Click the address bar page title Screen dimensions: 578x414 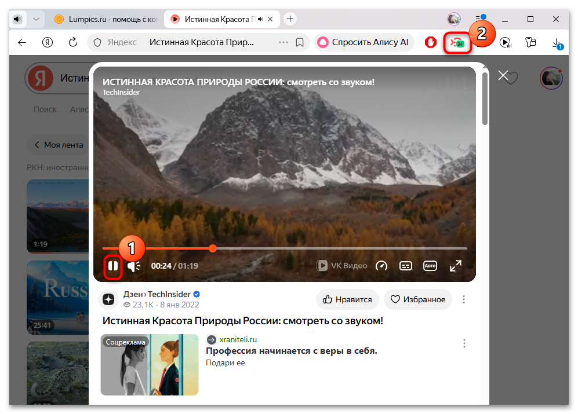(202, 42)
